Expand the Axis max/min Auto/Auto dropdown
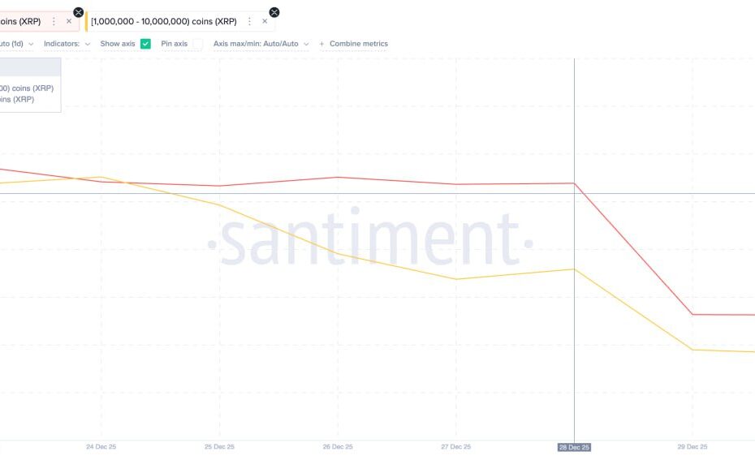This screenshot has height=460, width=755. (x=261, y=44)
